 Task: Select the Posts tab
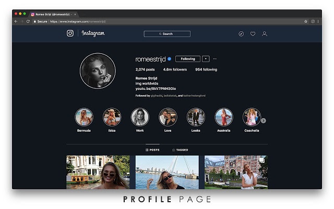[x=152, y=150]
